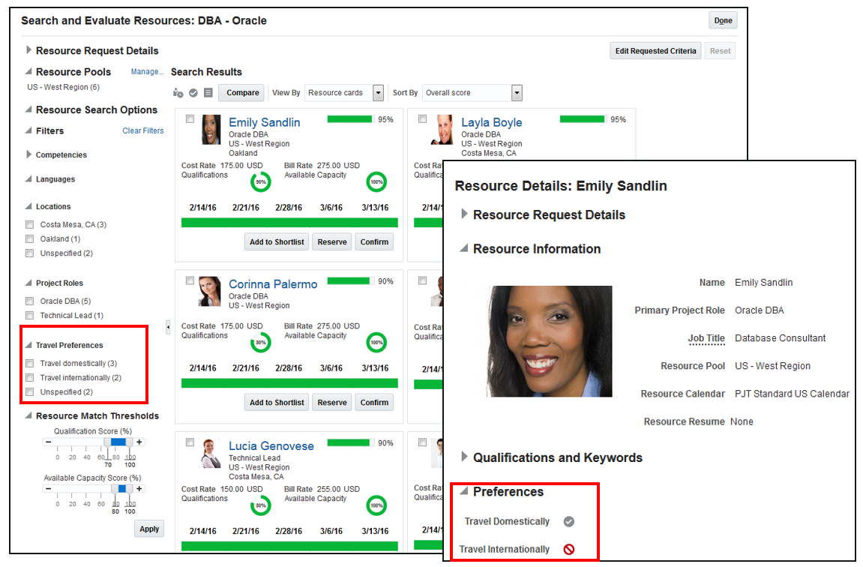The width and height of the screenshot is (863, 567).
Task: Collapse Resource Match Thresholds
Action: point(28,415)
